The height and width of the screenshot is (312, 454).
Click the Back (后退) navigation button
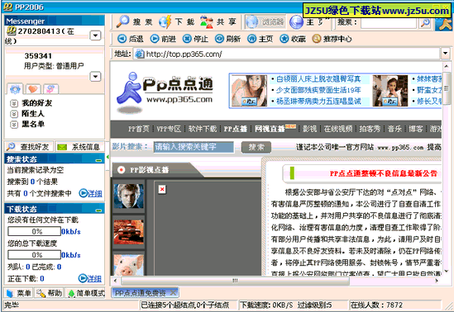click(131, 39)
